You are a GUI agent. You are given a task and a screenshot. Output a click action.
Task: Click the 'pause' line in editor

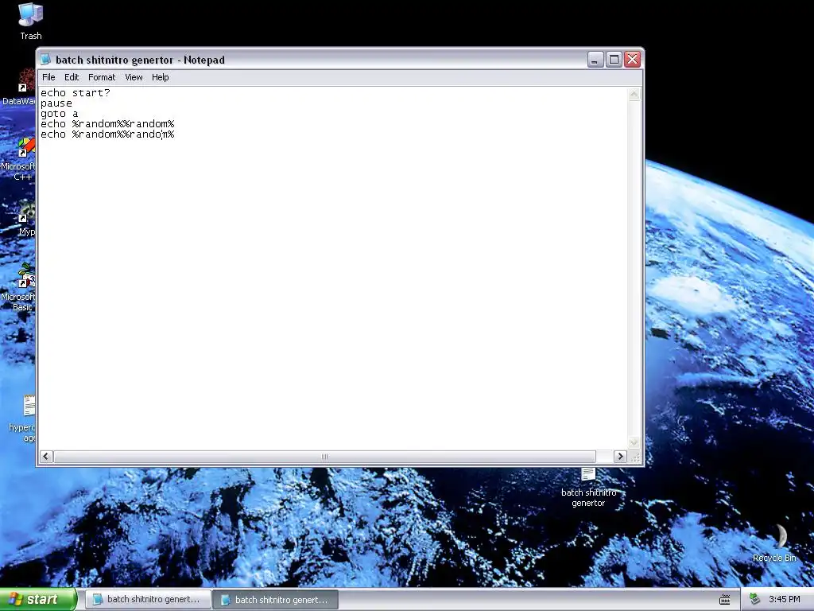56,103
